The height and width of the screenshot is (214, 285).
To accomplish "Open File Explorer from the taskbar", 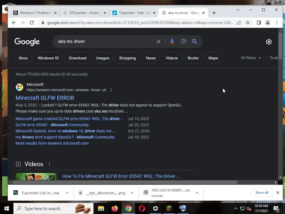I will point(101,208).
